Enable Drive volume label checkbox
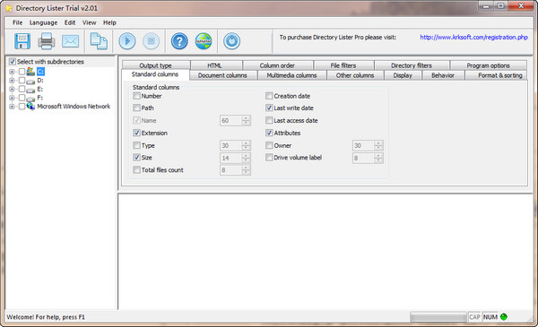The height and width of the screenshot is (327, 538). (269, 158)
